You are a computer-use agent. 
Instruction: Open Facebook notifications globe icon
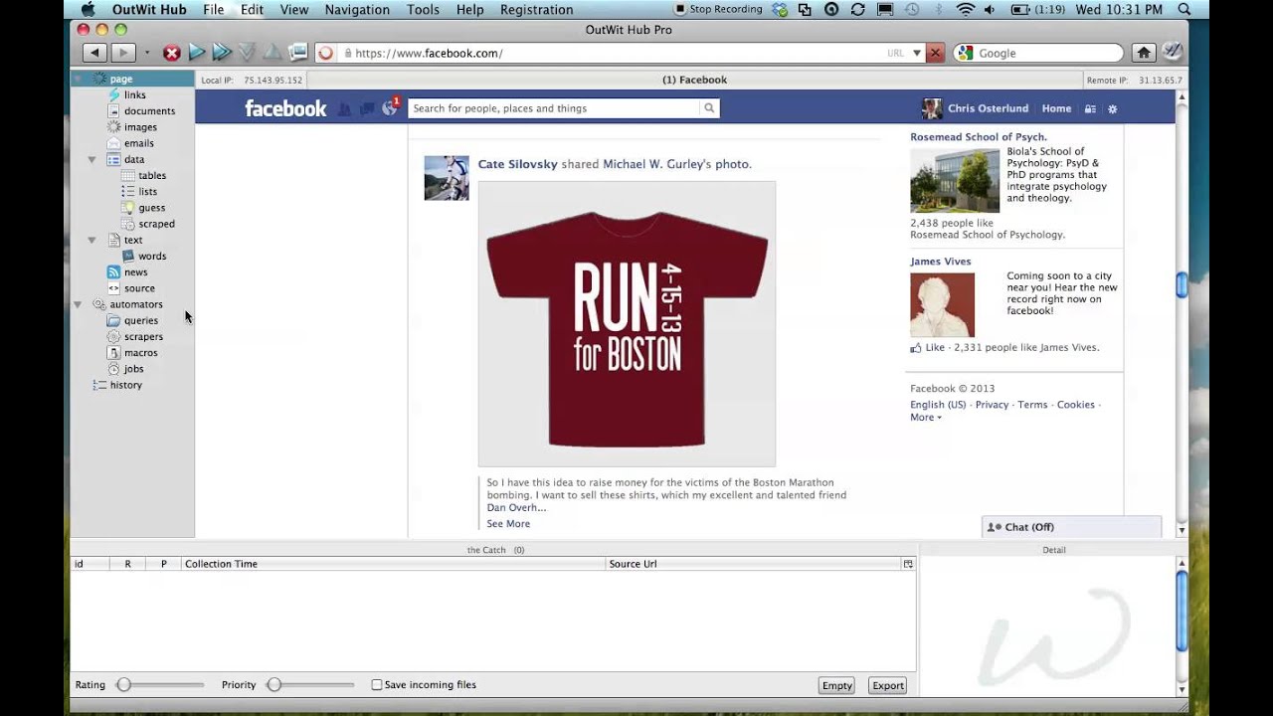click(x=390, y=108)
